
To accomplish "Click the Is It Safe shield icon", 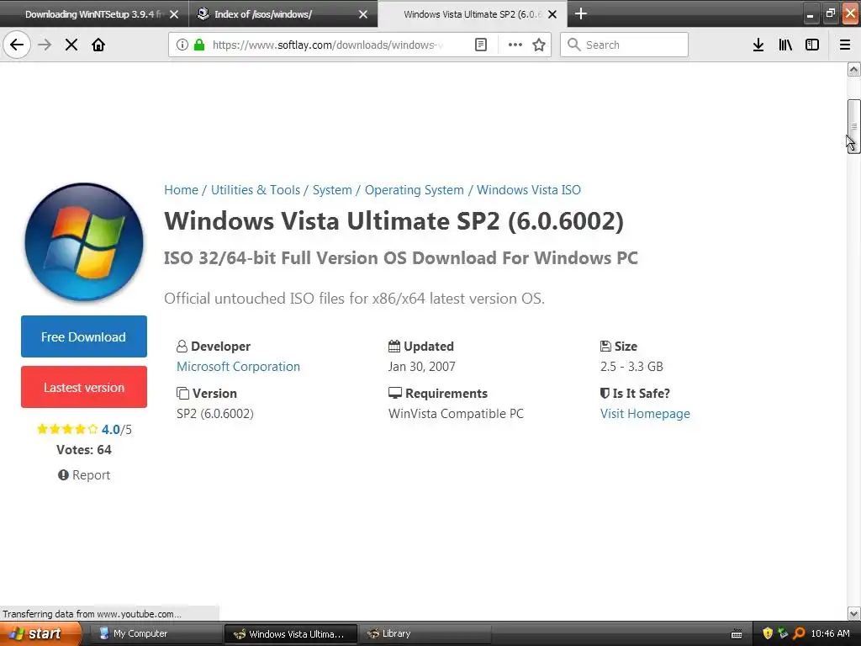I will click(x=605, y=394).
